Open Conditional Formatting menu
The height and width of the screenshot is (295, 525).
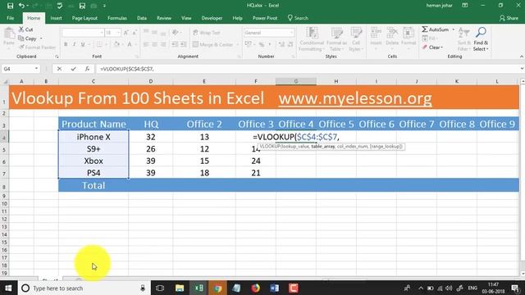(x=312, y=39)
